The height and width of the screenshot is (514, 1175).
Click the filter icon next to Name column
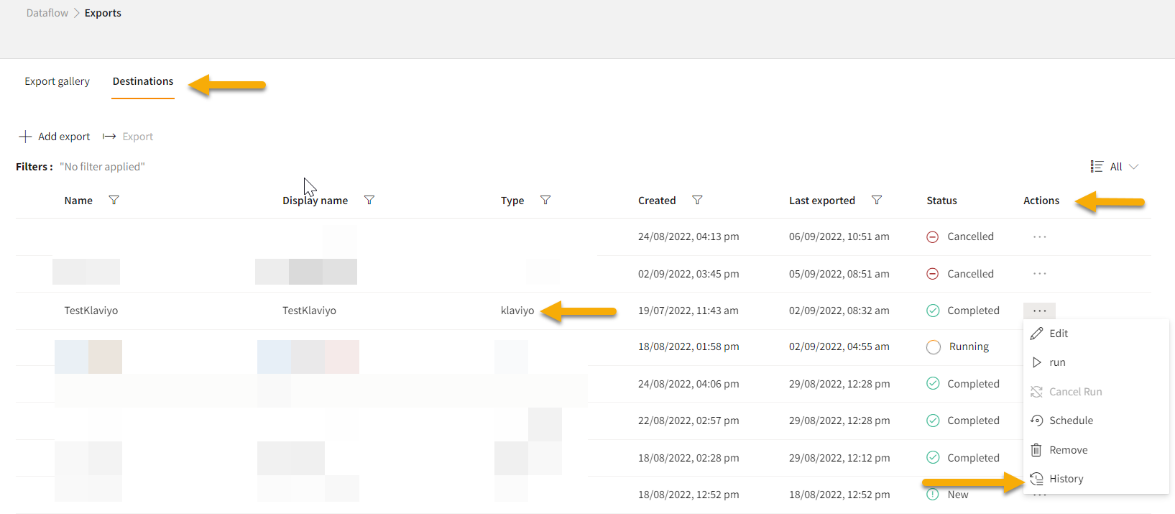click(x=114, y=201)
